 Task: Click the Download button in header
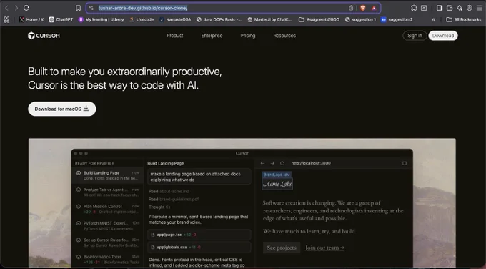point(443,36)
